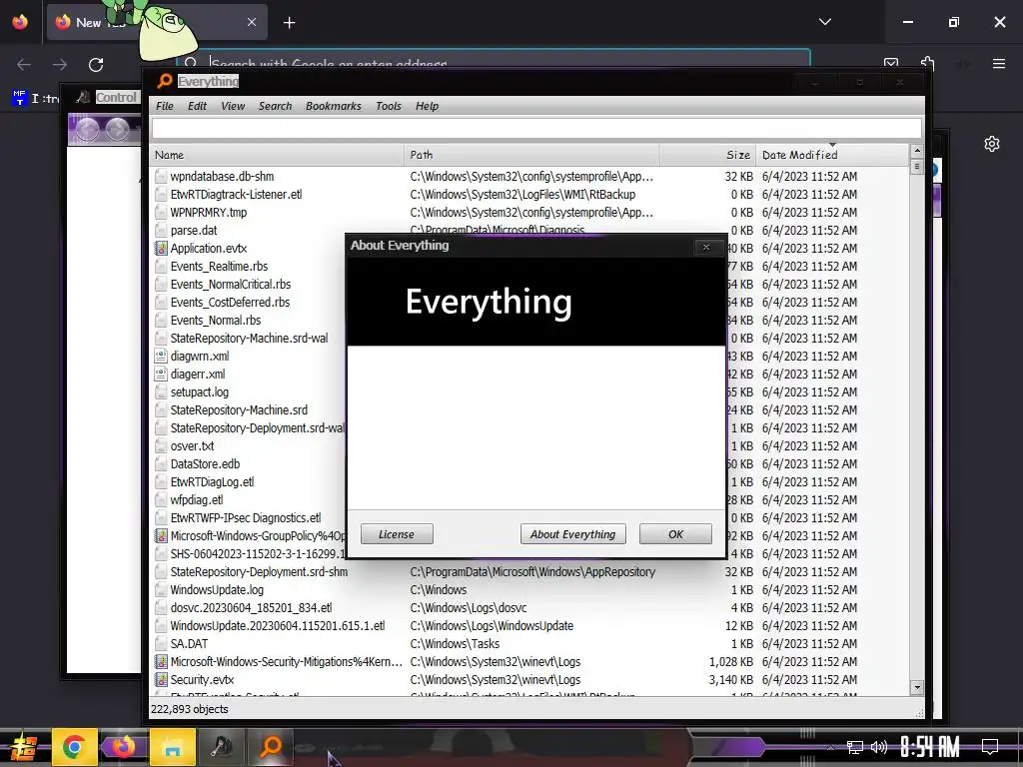Click the Microsoft-Windows-Security-Mitigations event log icon
This screenshot has width=1023, height=767.
point(161,661)
